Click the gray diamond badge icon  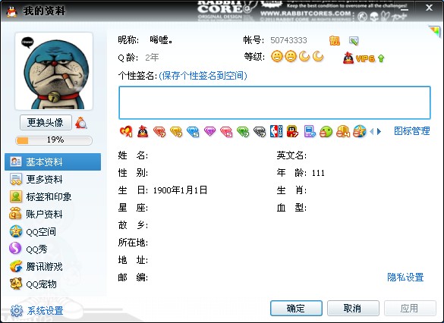pyautogui.click(x=260, y=132)
